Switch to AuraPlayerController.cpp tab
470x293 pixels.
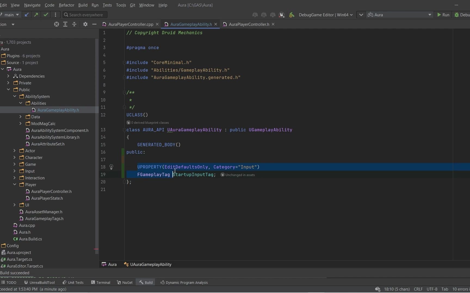[x=131, y=24]
